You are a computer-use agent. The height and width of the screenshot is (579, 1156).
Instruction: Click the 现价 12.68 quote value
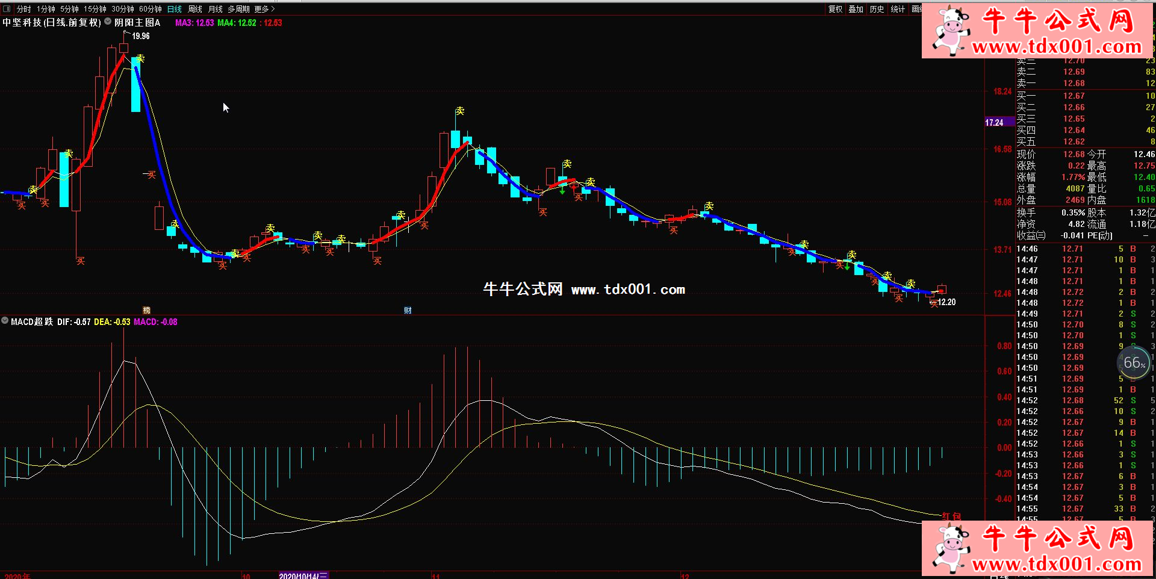1074,154
